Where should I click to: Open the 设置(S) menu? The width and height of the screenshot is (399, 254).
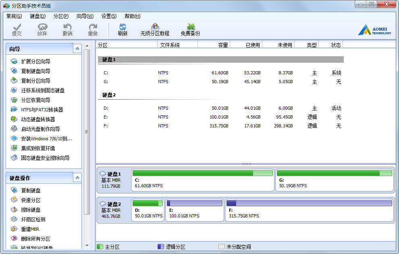click(x=109, y=16)
